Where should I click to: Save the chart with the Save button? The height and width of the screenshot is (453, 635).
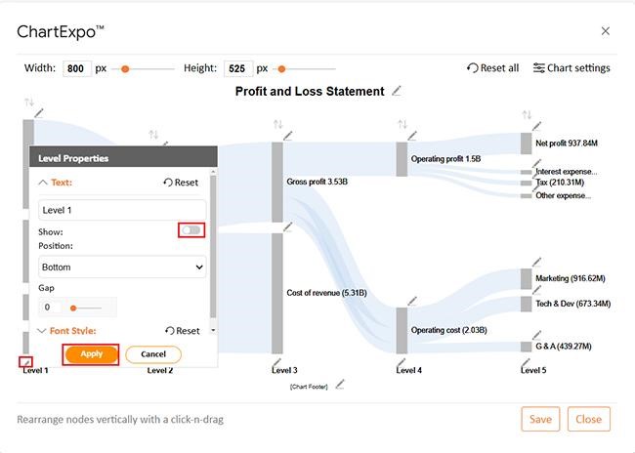(540, 419)
